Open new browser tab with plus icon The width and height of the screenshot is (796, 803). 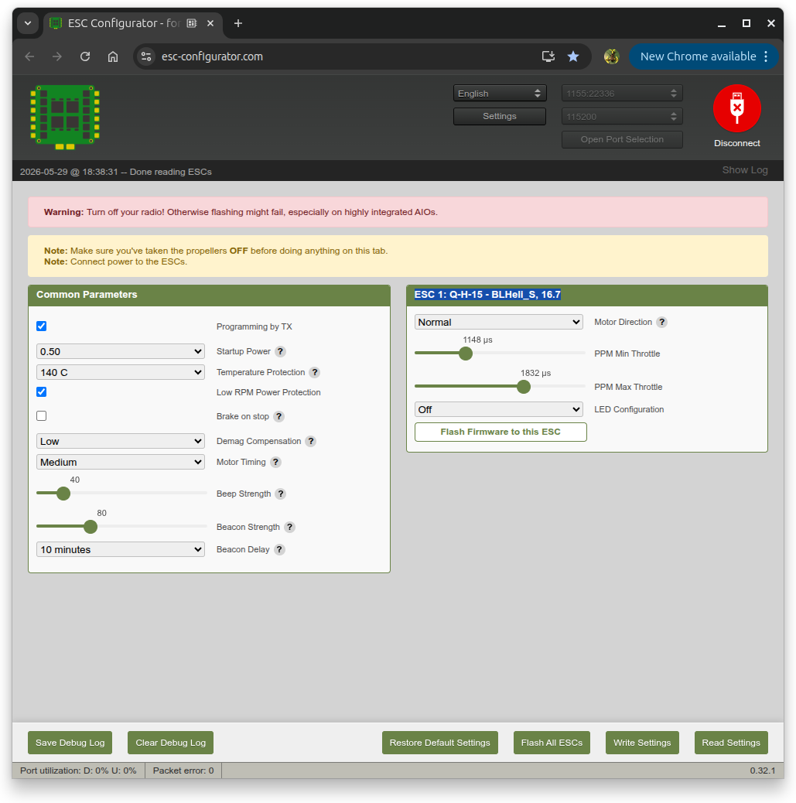[238, 23]
